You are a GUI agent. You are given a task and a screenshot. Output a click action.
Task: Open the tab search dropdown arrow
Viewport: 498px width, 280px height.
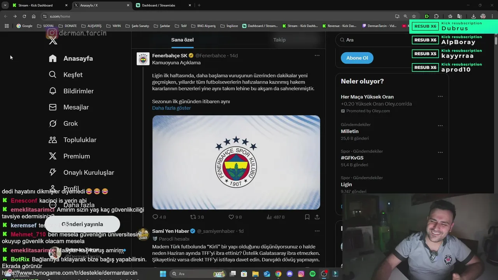coord(5,5)
